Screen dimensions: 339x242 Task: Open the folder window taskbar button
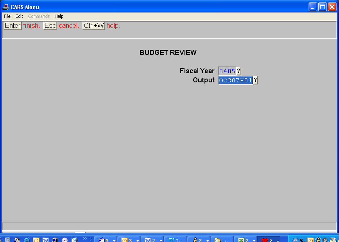click(x=221, y=240)
